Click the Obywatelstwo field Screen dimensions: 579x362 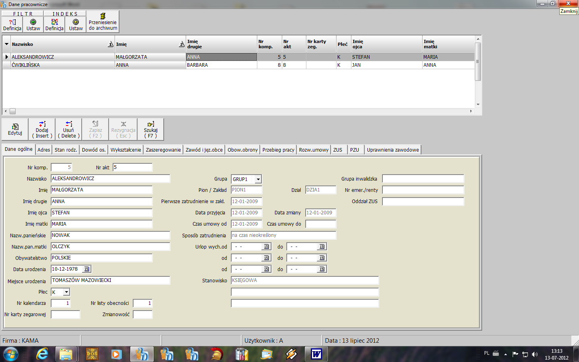[x=102, y=258]
